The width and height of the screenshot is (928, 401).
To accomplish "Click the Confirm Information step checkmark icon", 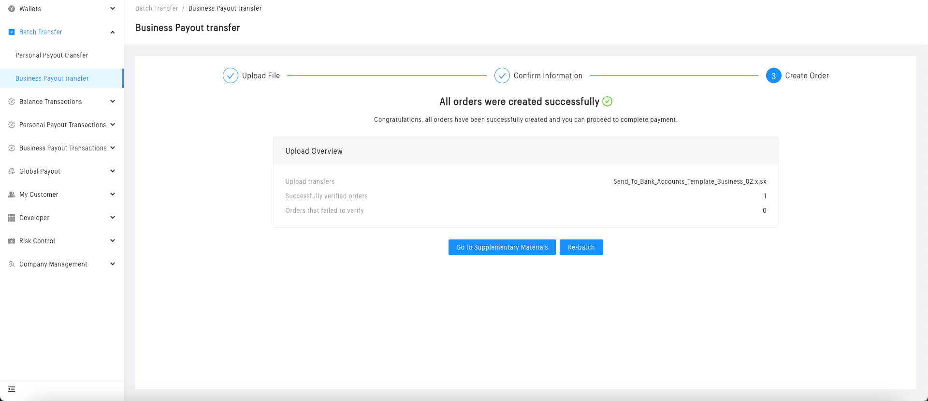I will click(x=502, y=75).
